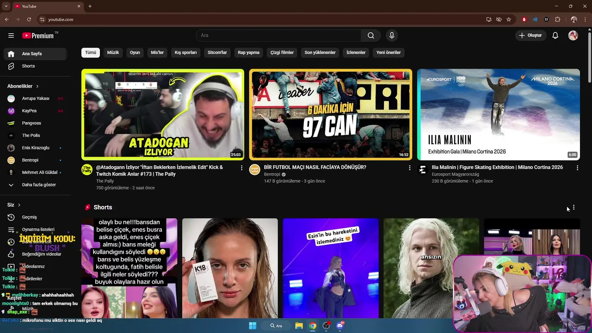The image size is (592, 333).
Task: Open Bentropi channel avatar under video
Action: (255, 169)
